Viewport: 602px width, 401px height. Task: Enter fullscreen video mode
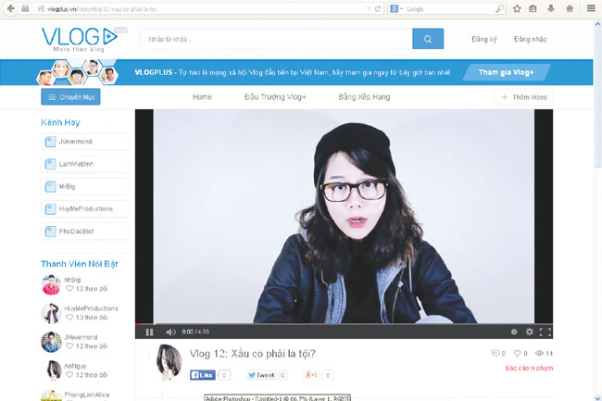[546, 332]
